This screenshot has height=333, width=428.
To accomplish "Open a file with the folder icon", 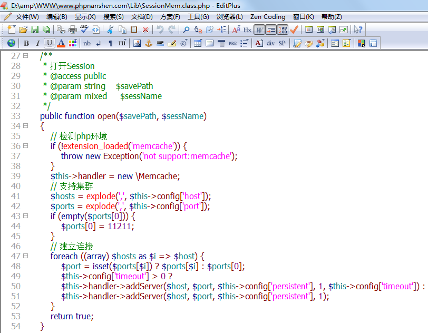I will [23, 30].
